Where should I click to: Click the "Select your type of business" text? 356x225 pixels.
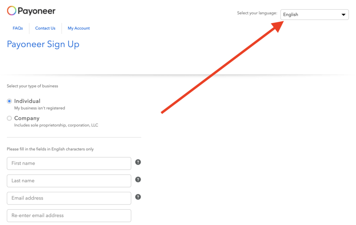click(x=32, y=86)
